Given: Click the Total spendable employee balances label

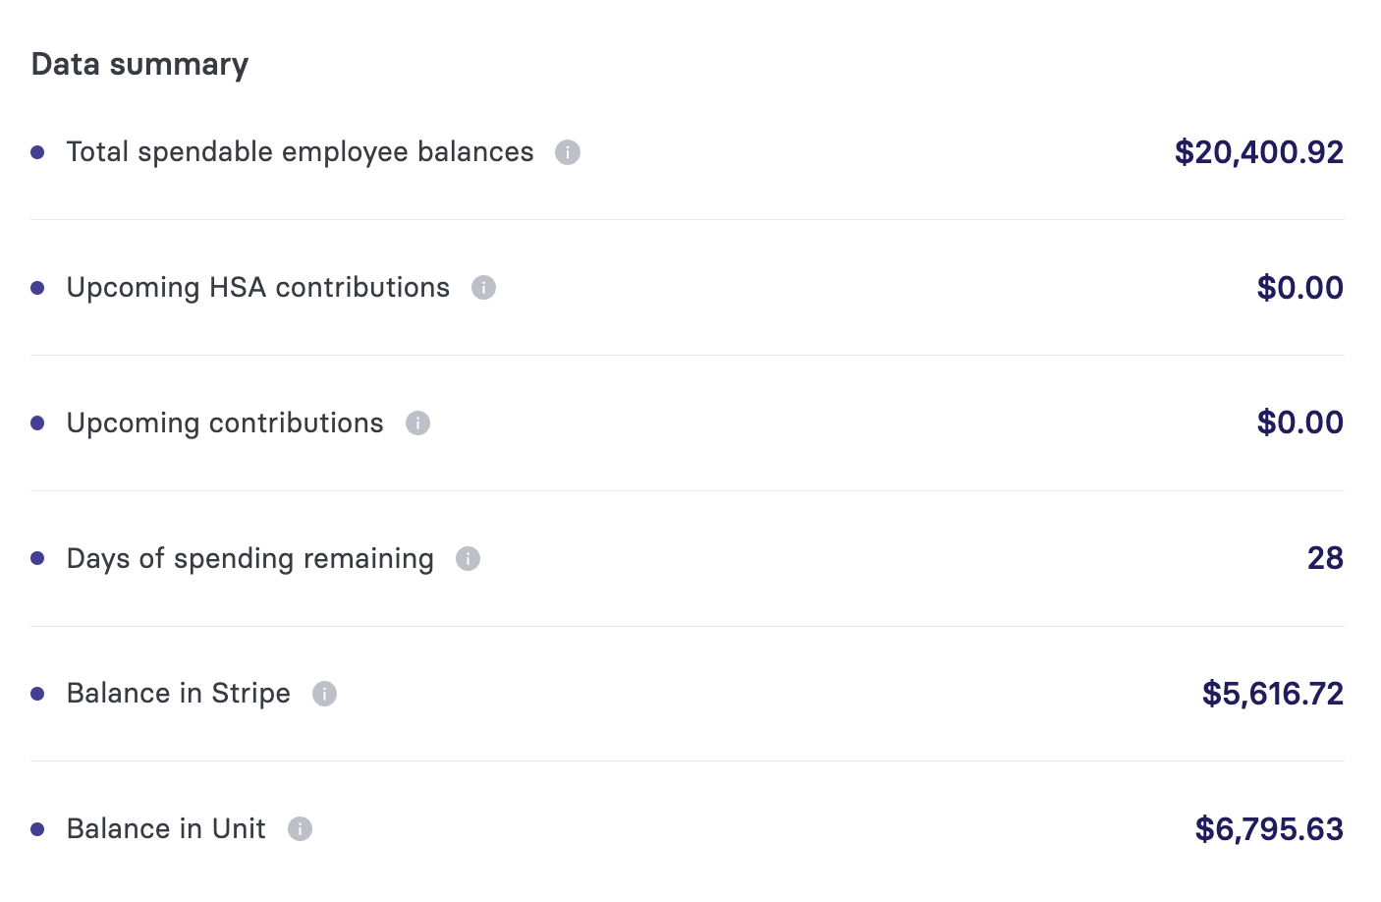Looking at the screenshot, I should coord(300,152).
